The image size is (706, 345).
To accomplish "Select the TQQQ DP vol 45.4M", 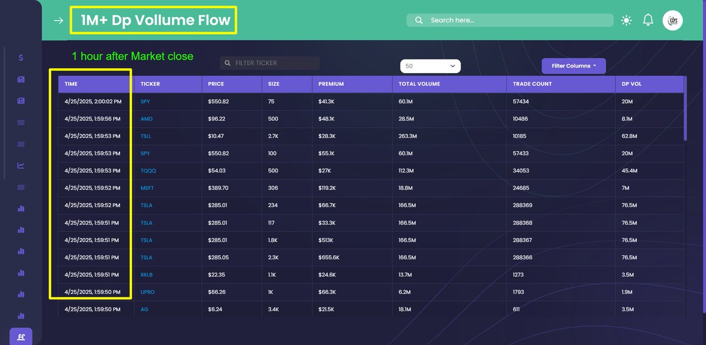I will [x=630, y=171].
